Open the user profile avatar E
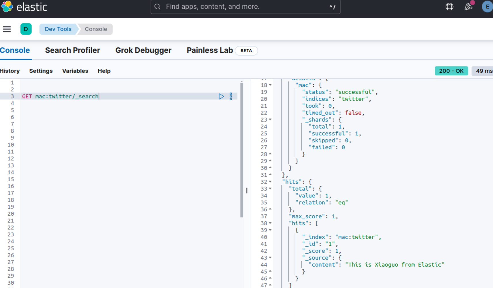The width and height of the screenshot is (493, 288). pyautogui.click(x=487, y=7)
